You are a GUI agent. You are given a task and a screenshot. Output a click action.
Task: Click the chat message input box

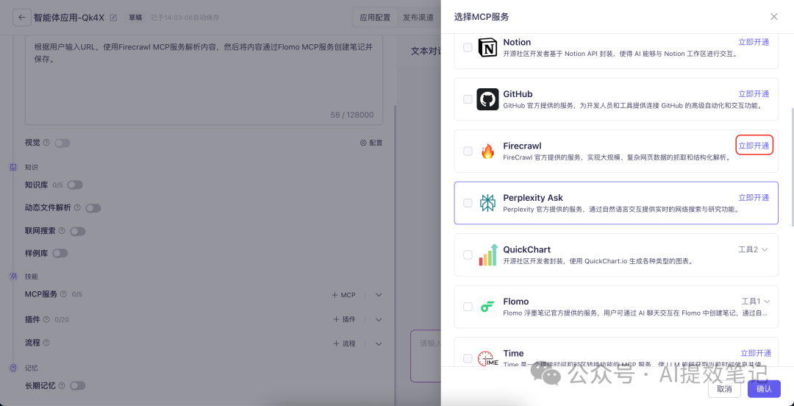426,356
